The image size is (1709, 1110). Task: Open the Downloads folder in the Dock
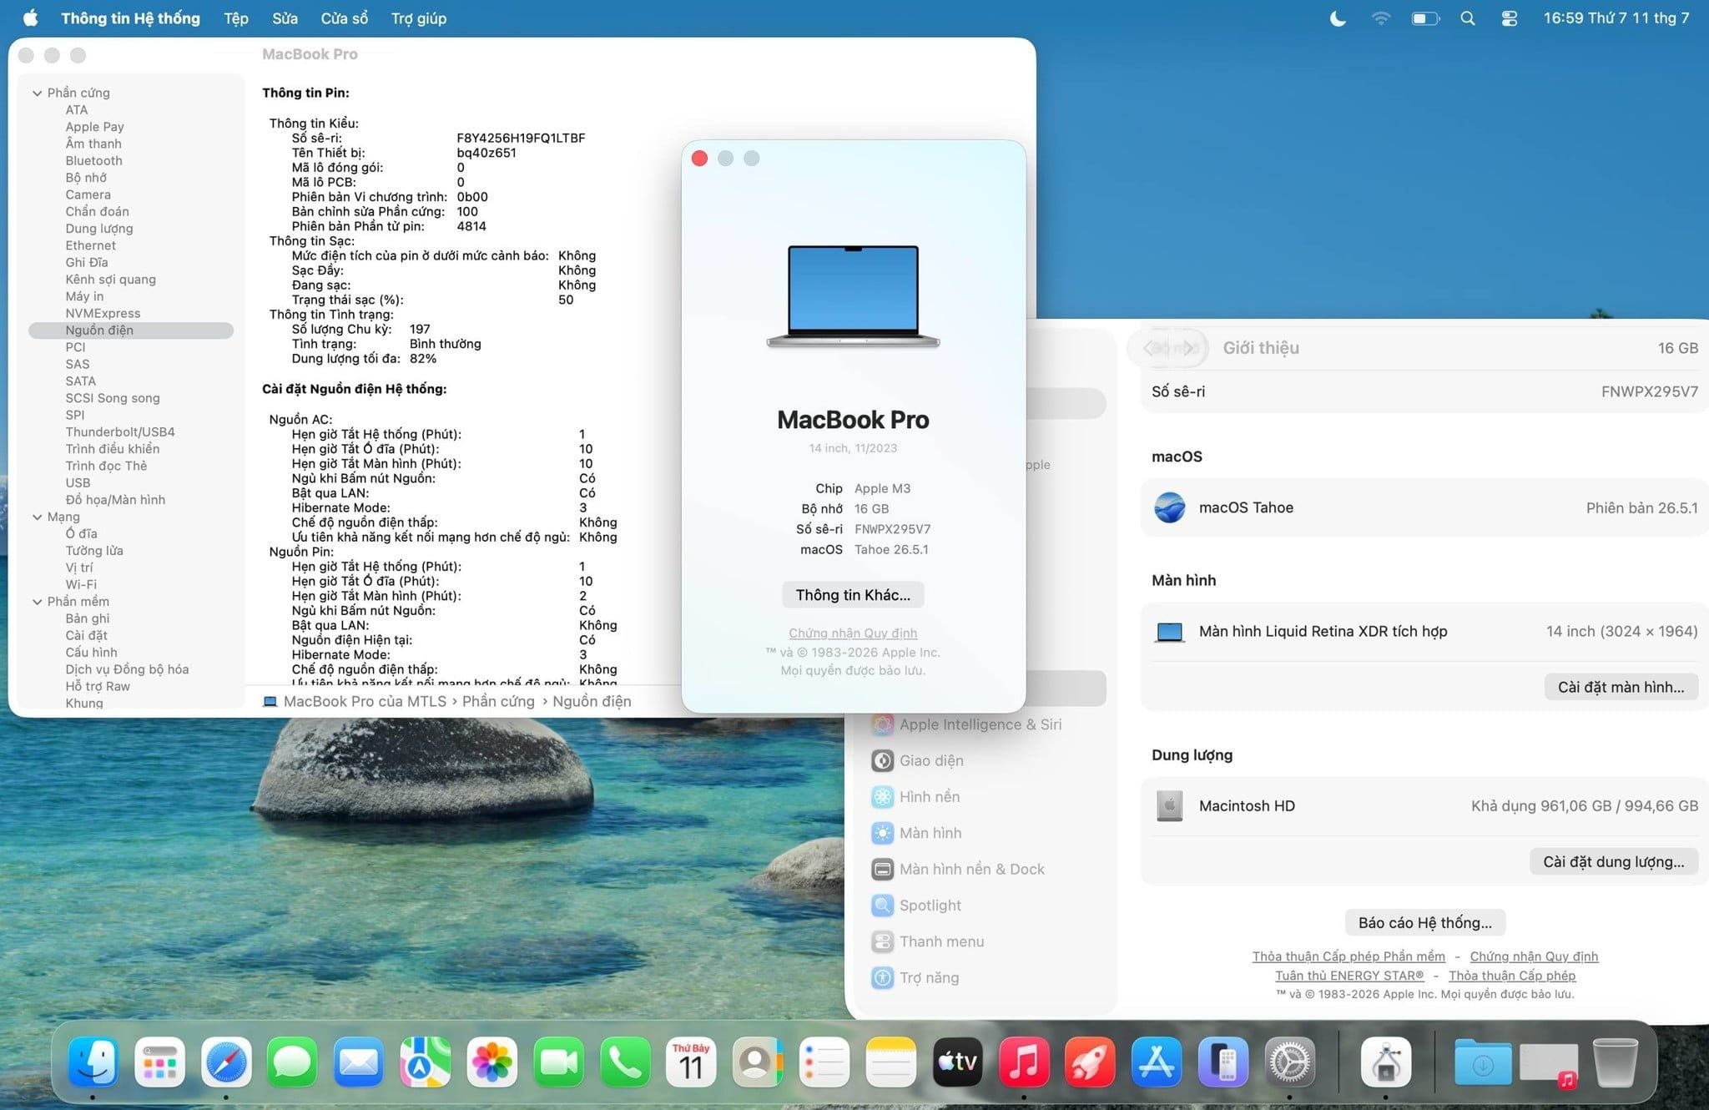coord(1483,1062)
